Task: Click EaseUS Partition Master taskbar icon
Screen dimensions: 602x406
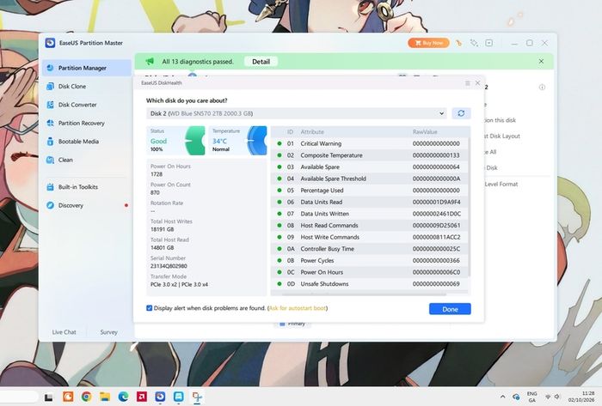Action: pos(160,397)
